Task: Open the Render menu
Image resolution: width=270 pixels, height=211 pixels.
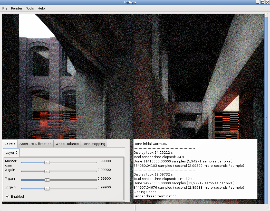Action: pos(16,8)
